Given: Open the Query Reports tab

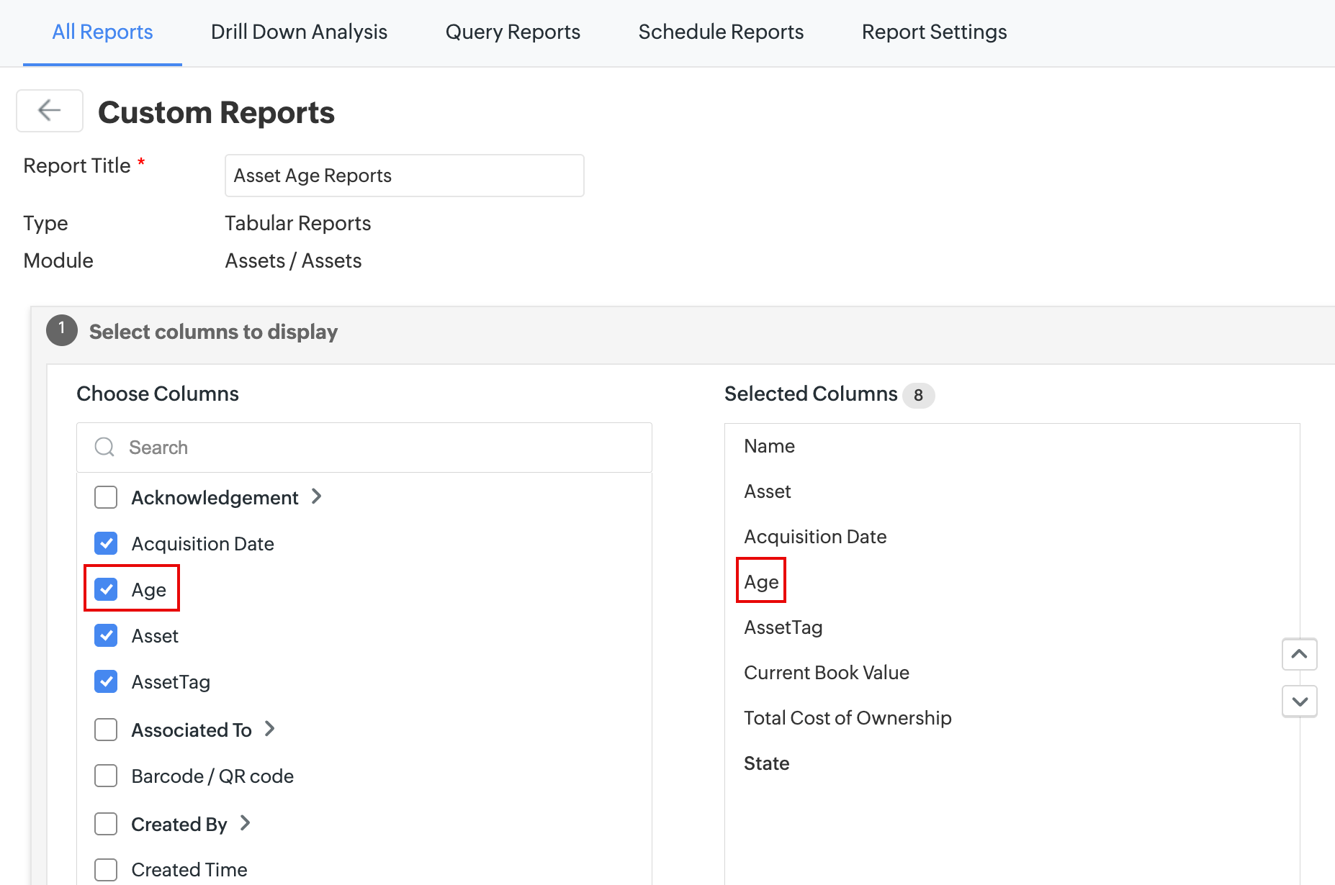Looking at the screenshot, I should click(513, 32).
